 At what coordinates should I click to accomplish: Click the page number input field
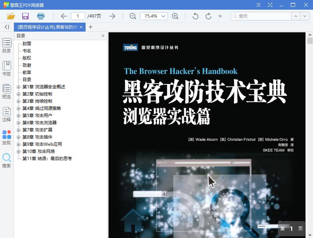tap(78, 16)
